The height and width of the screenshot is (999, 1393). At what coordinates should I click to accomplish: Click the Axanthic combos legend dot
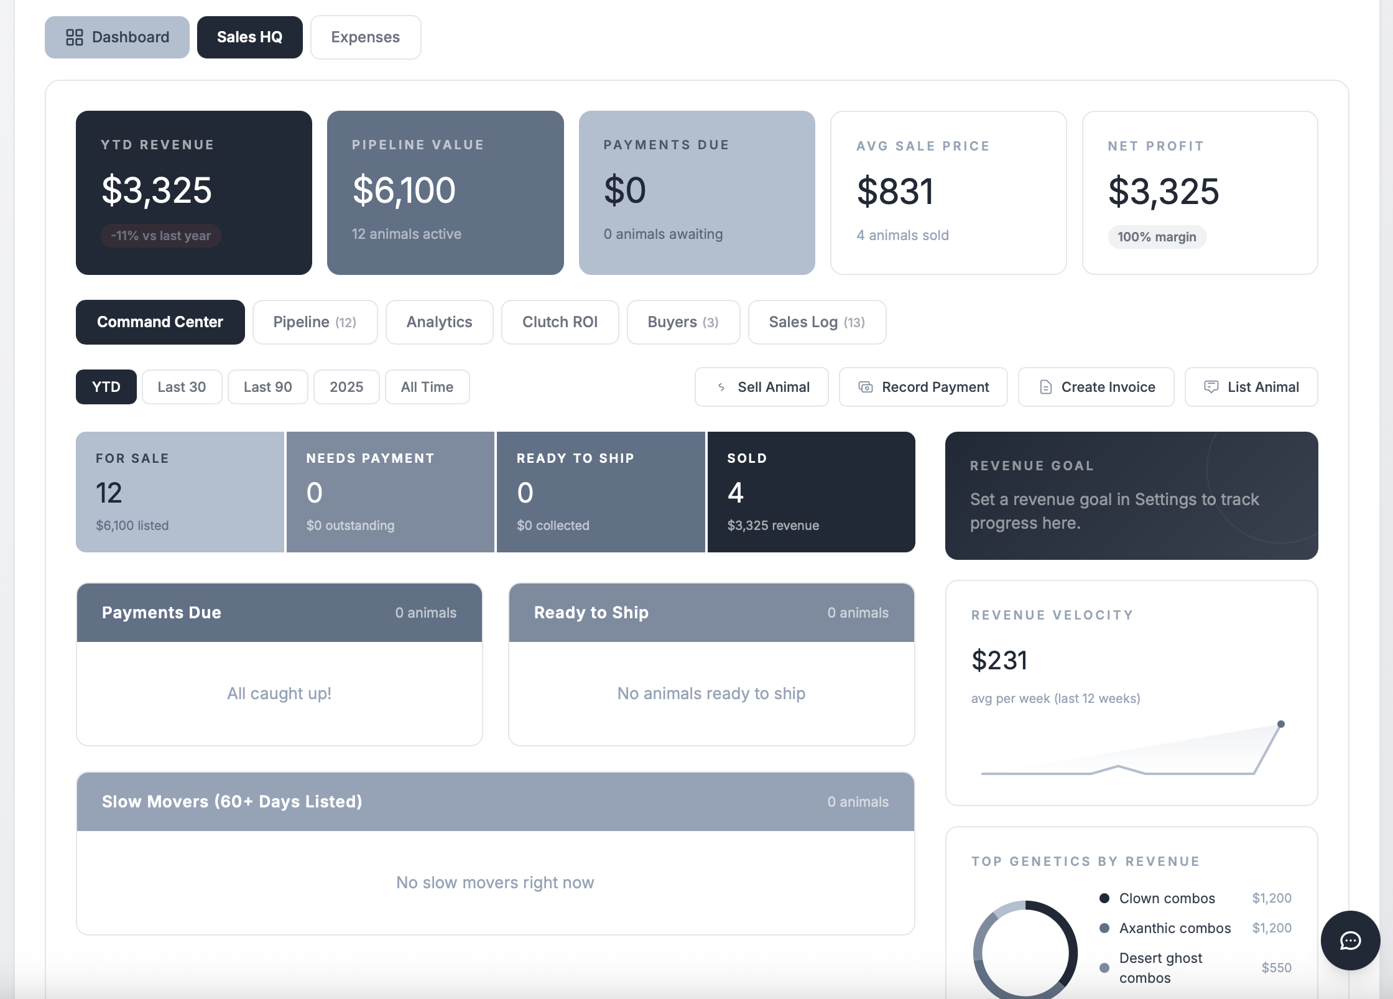[x=1104, y=928]
